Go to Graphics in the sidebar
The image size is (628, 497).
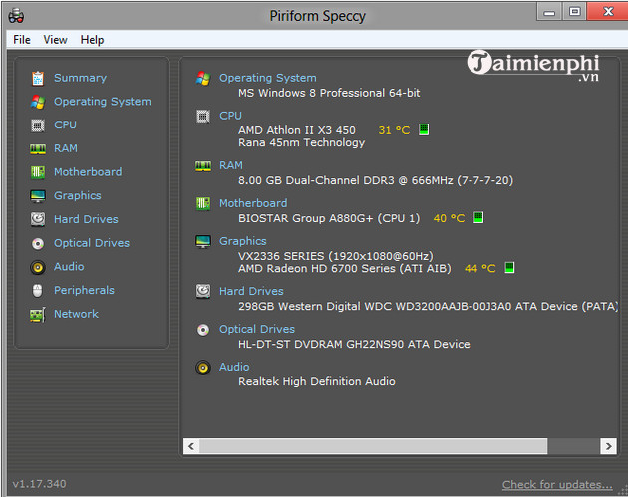[x=78, y=195]
